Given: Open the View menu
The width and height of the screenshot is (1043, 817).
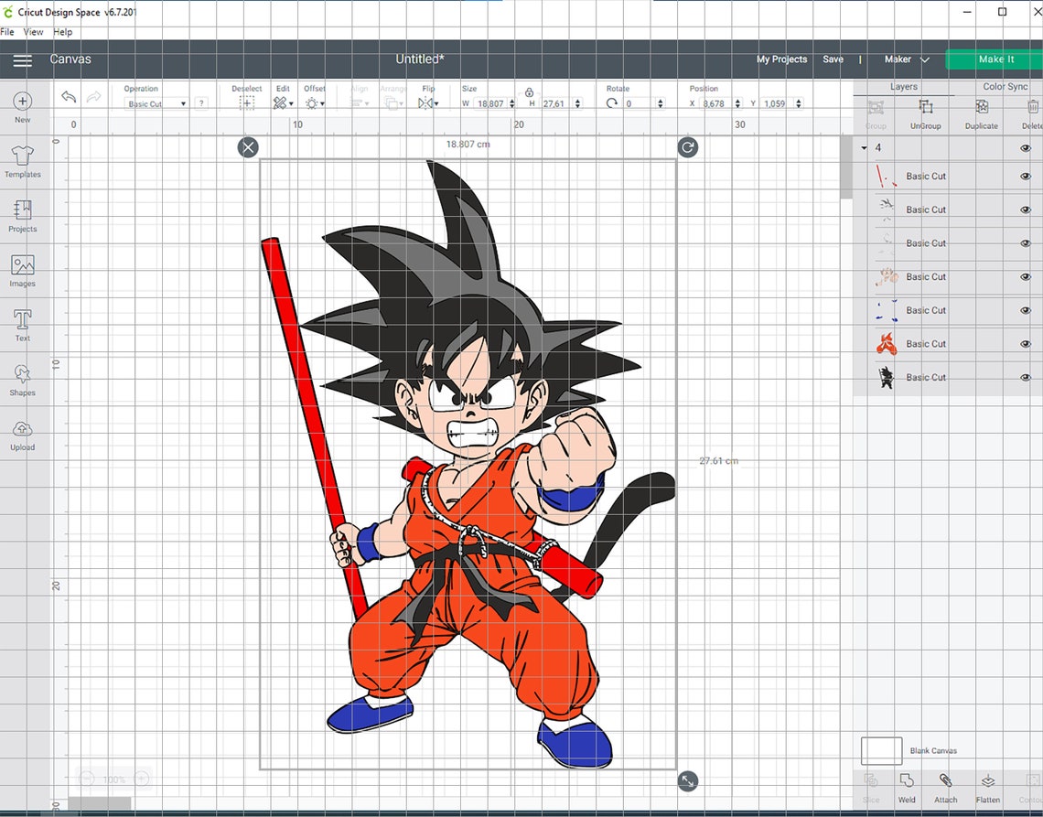Looking at the screenshot, I should tap(33, 32).
